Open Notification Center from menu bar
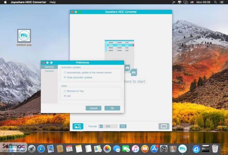Screen dimensions: 228x155 click(222, 2)
